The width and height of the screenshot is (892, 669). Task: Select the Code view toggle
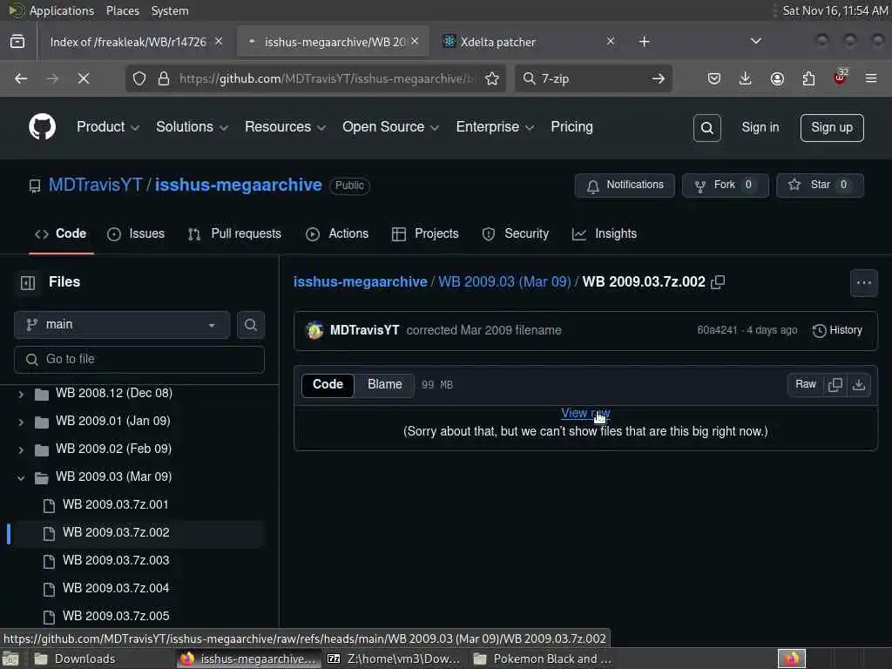[328, 384]
